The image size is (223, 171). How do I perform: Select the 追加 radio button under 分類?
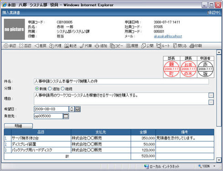50,88
